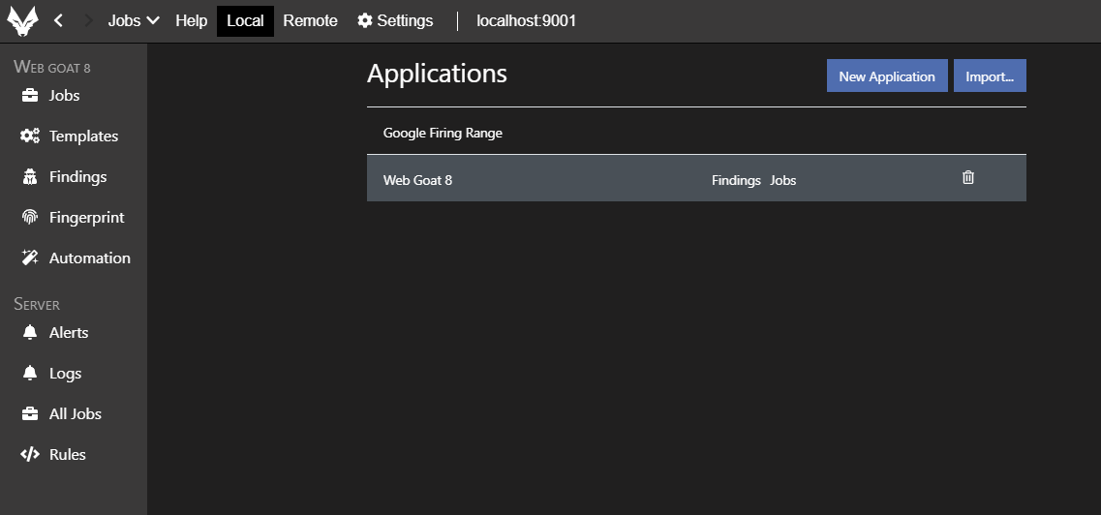
Task: Click the Server sidebar heading
Action: point(37,304)
